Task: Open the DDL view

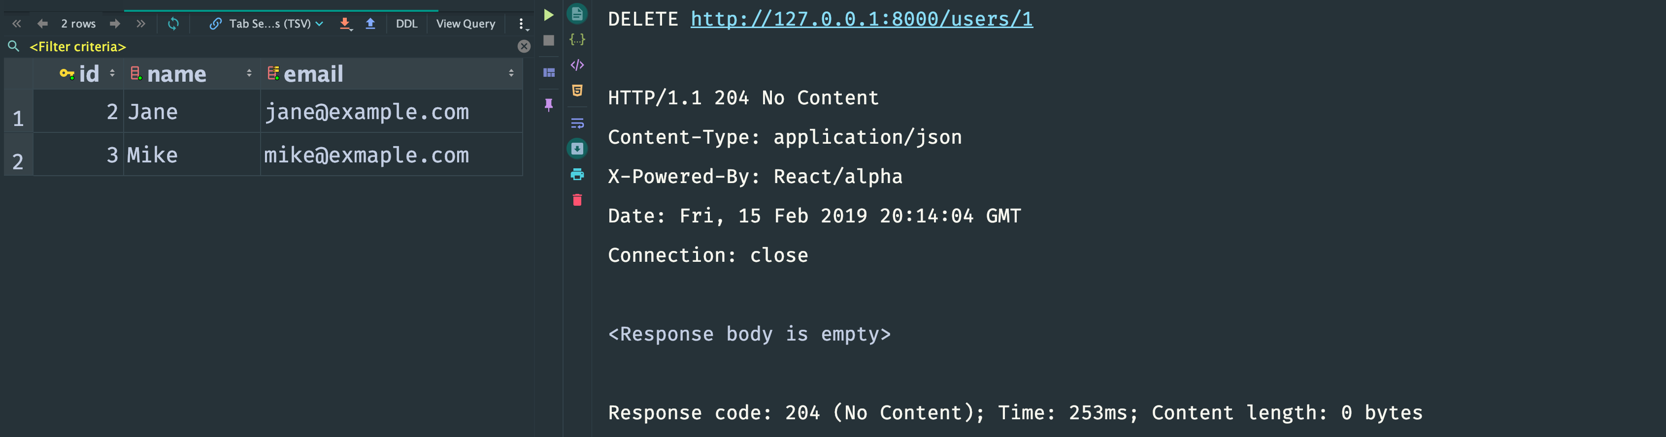Action: pyautogui.click(x=406, y=24)
